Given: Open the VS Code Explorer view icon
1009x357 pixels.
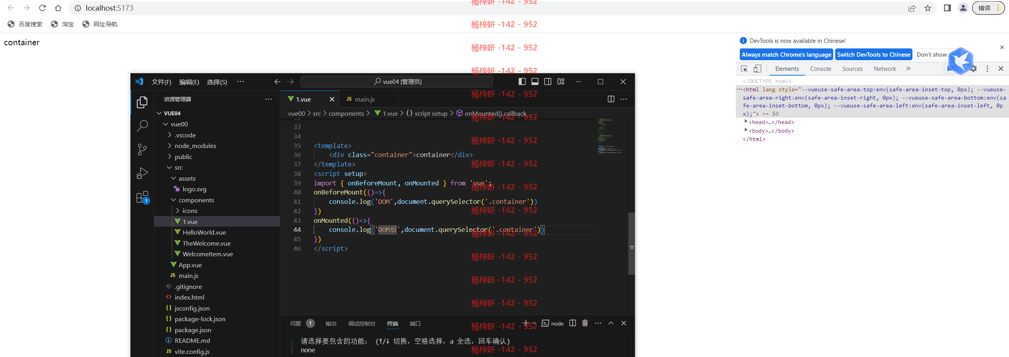Looking at the screenshot, I should click(x=142, y=102).
